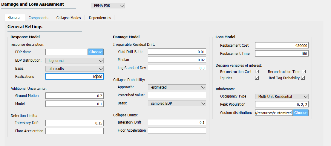
Task: Click Choose button for Custom distribution
Action: (301, 112)
